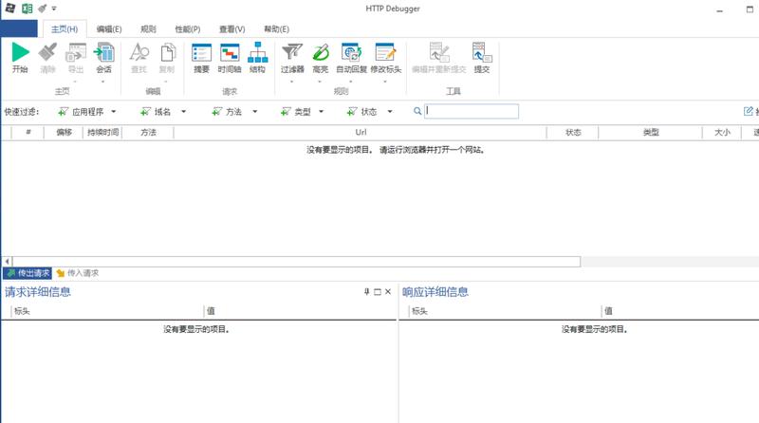The image size is (759, 423).
Task: Sort by the 持续时间 column header
Action: pos(102,132)
